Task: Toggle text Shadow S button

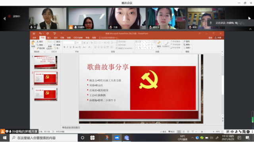Action: pyautogui.click(x=73, y=47)
